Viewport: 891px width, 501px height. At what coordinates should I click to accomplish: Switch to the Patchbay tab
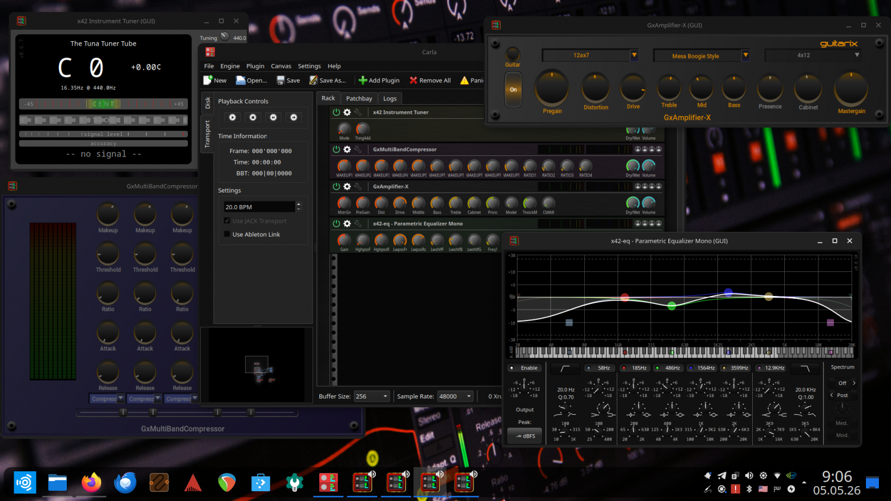[359, 98]
